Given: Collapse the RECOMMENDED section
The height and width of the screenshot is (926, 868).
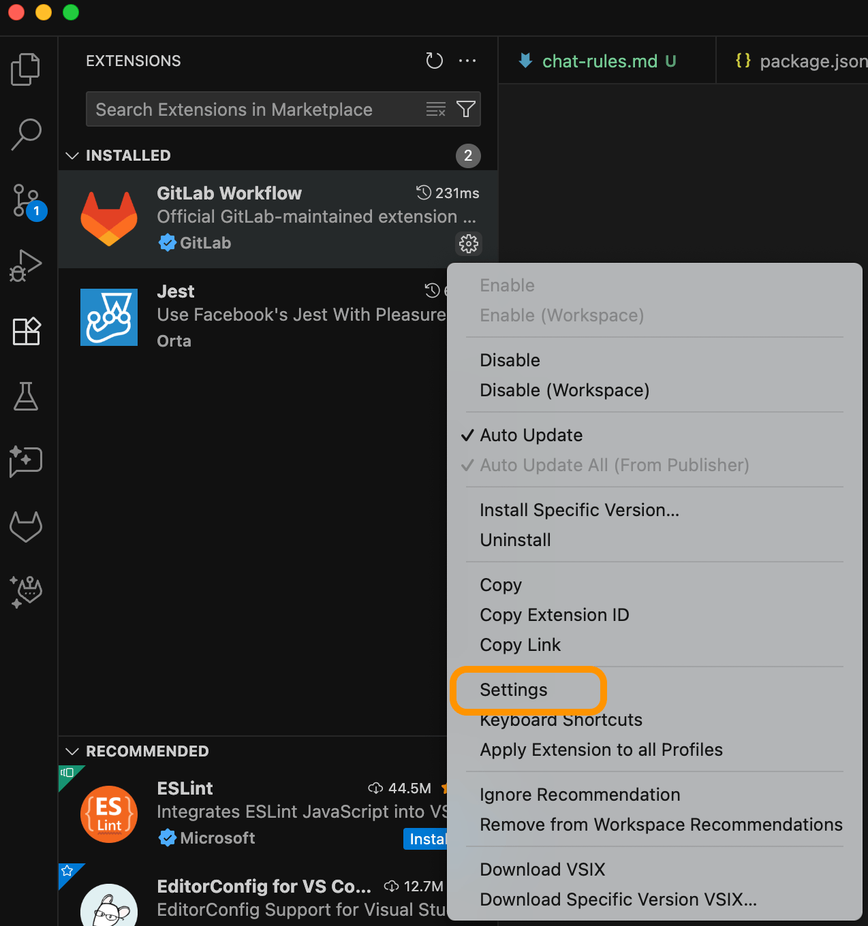Looking at the screenshot, I should (72, 751).
